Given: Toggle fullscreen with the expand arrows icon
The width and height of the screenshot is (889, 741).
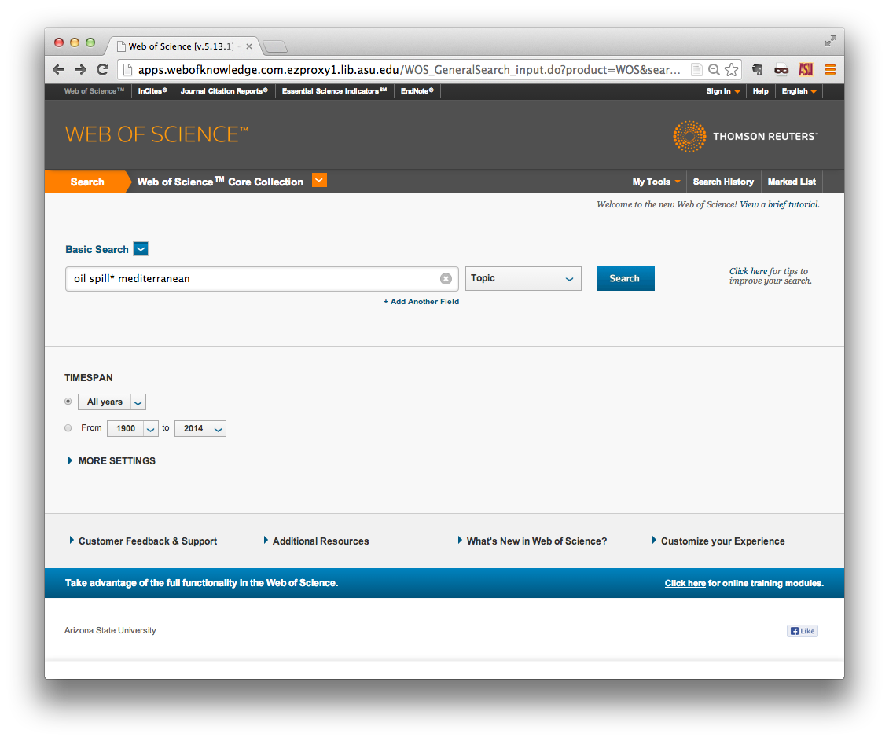Looking at the screenshot, I should tap(831, 41).
